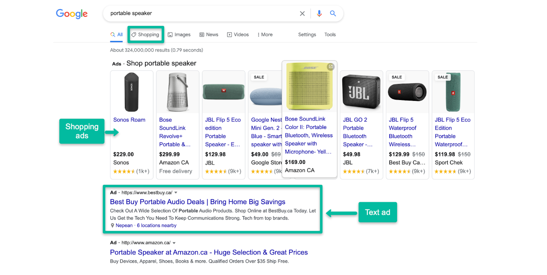
Task: Click the voice search microphone icon
Action: click(319, 14)
